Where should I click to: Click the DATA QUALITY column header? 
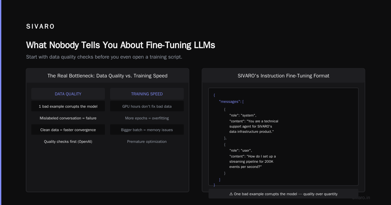[x=68, y=94]
